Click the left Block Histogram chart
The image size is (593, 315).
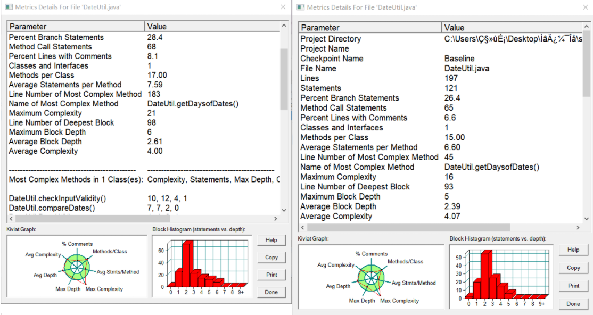click(202, 266)
